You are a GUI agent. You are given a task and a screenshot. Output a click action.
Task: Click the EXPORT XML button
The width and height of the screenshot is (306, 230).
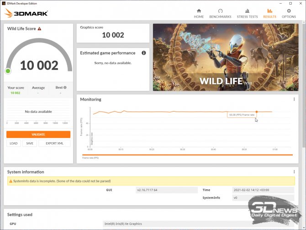(x=54, y=143)
